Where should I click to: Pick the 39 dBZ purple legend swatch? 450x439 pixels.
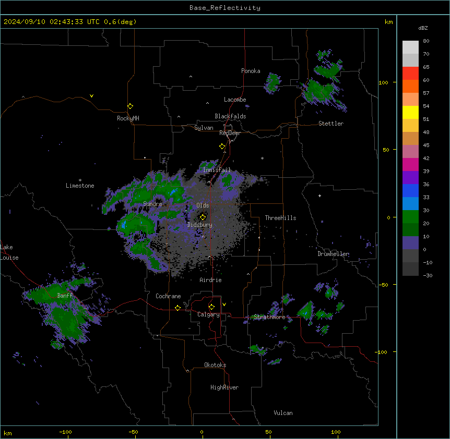(410, 178)
